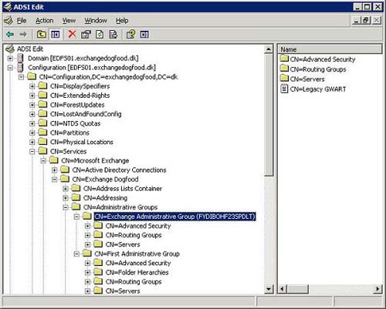Select CN=Addressing
Viewport: 386px width, 309px height.
pos(105,198)
